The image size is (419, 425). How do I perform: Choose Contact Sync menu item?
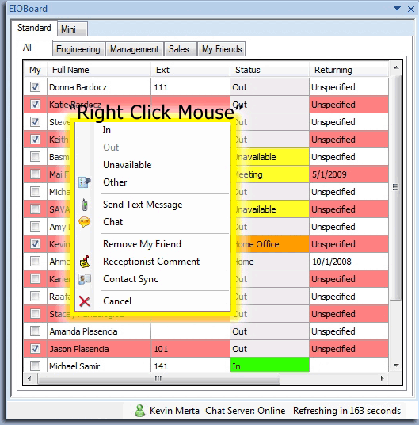pyautogui.click(x=152, y=279)
